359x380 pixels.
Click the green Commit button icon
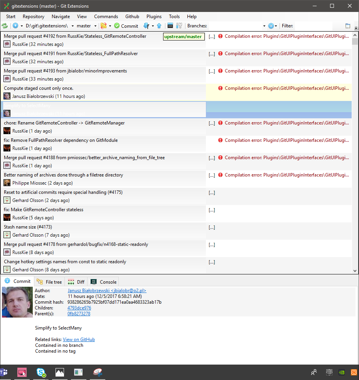(116, 26)
